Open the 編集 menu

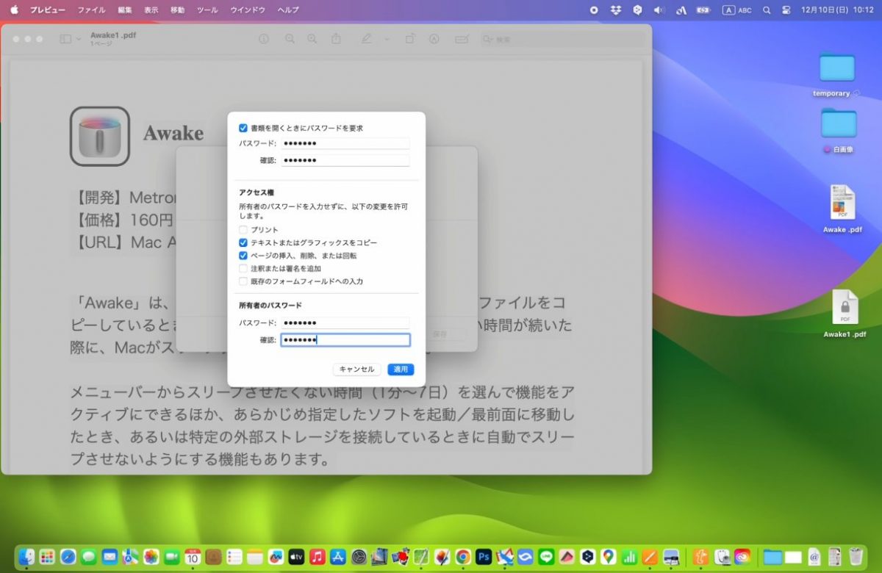[125, 10]
